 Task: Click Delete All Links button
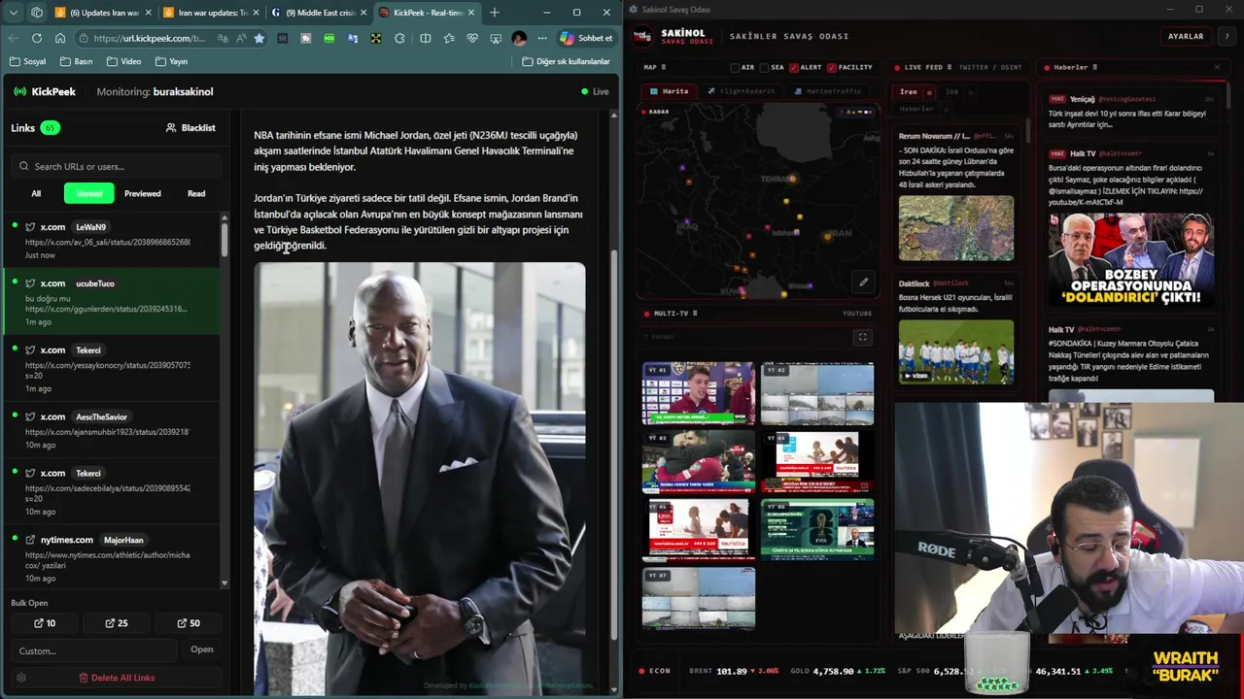117,678
